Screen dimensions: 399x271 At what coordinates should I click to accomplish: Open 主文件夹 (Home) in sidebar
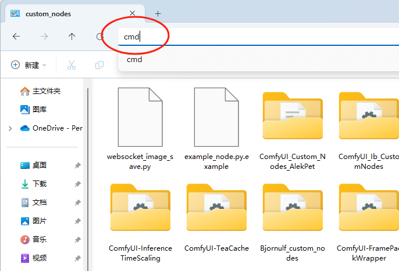tap(40, 91)
